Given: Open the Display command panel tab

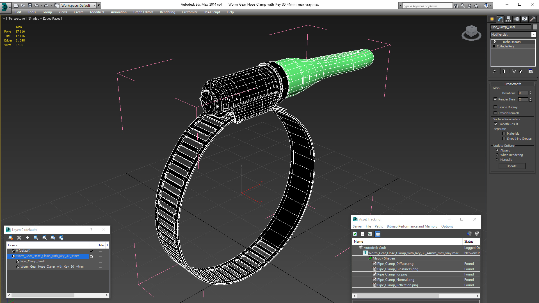Looking at the screenshot, I should pyautogui.click(x=524, y=19).
